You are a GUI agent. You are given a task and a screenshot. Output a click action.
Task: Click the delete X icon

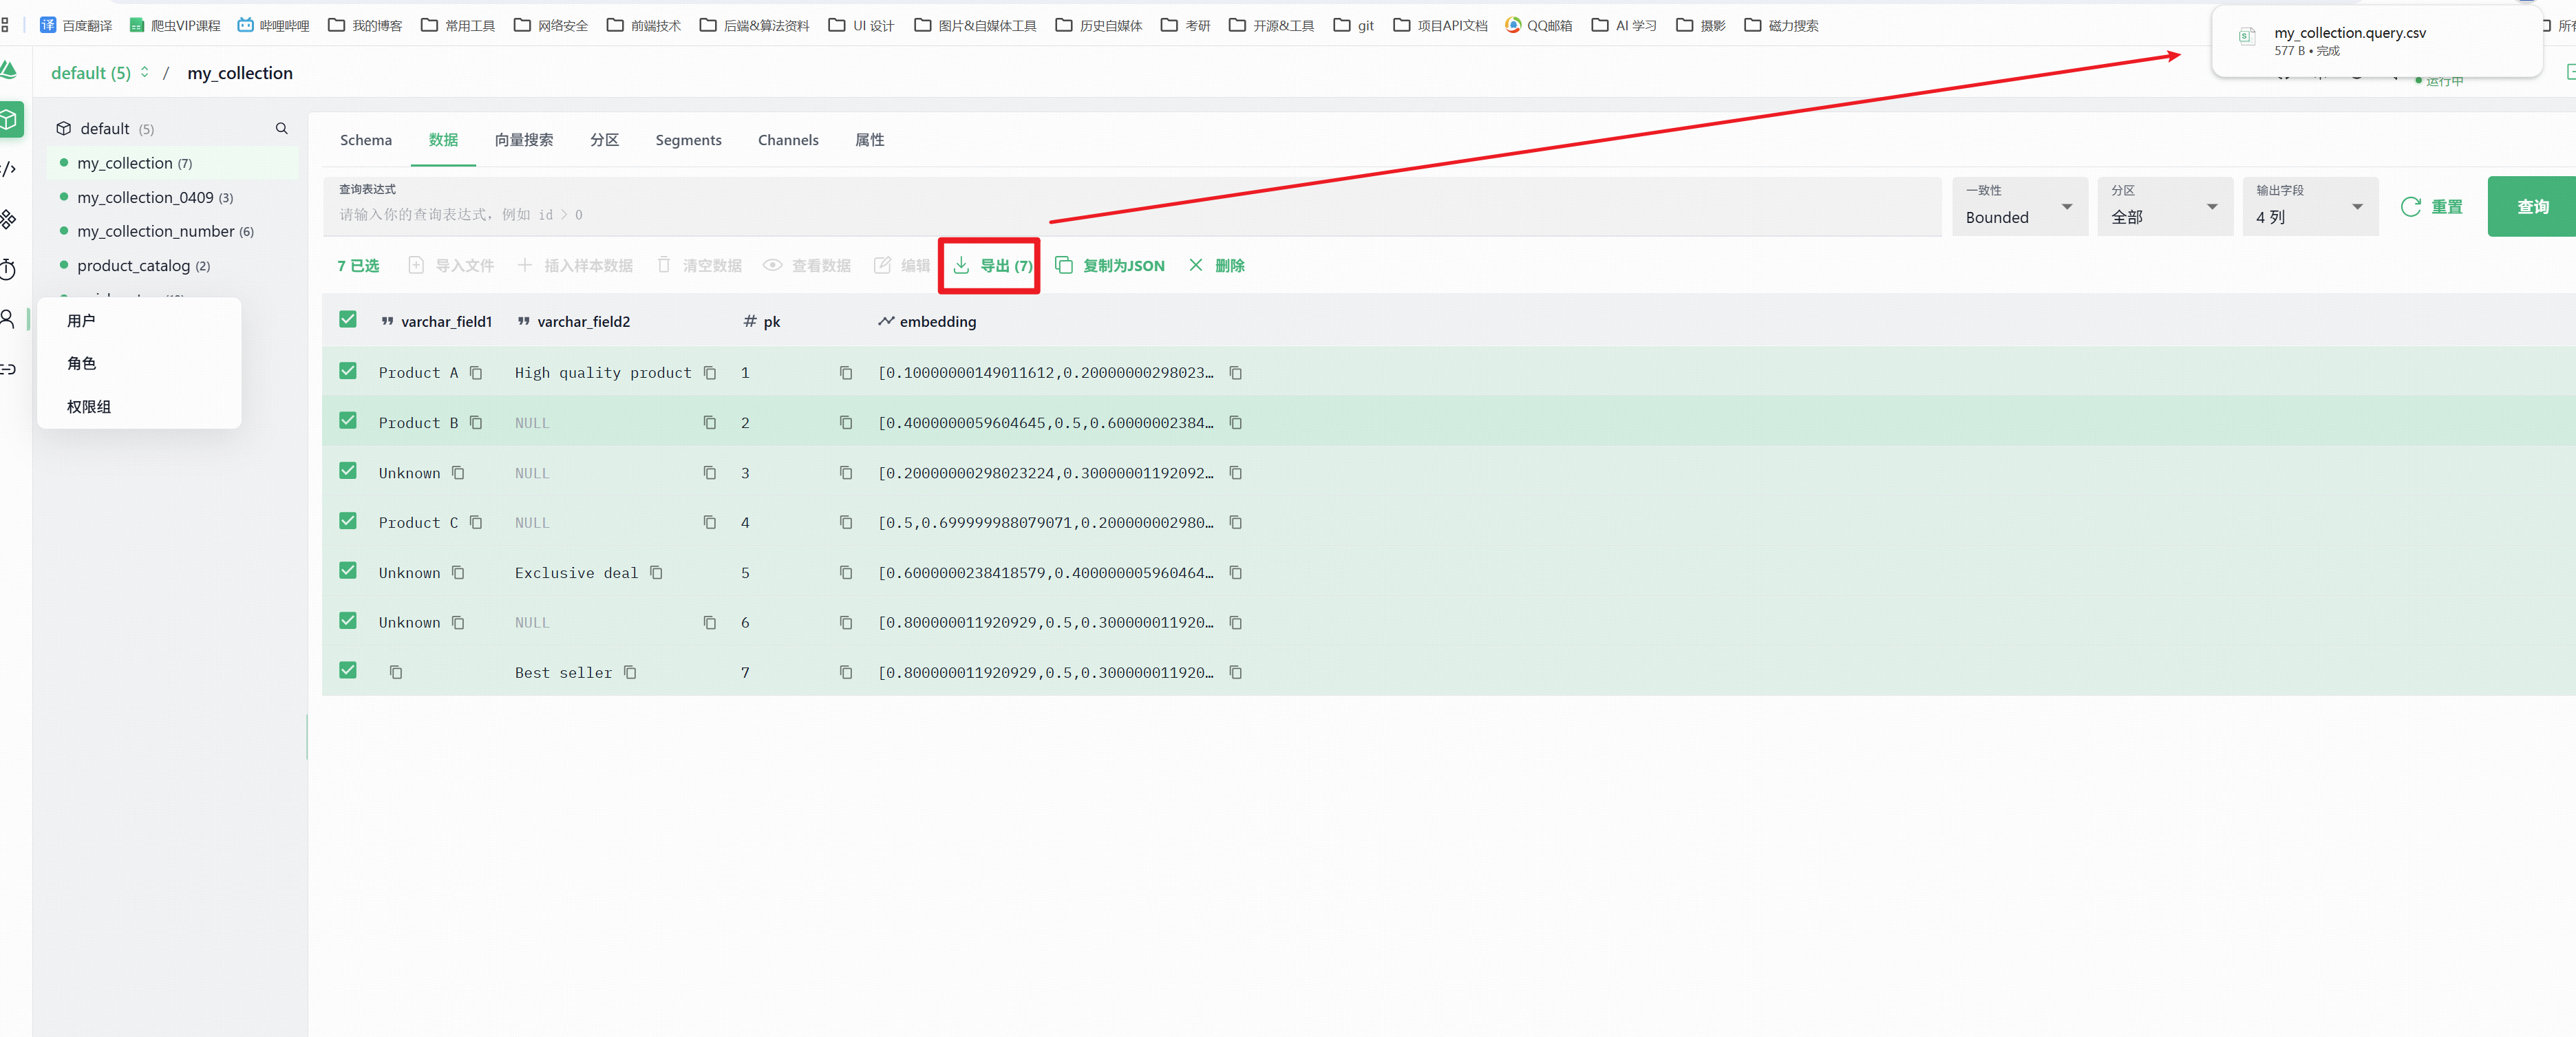[1195, 265]
